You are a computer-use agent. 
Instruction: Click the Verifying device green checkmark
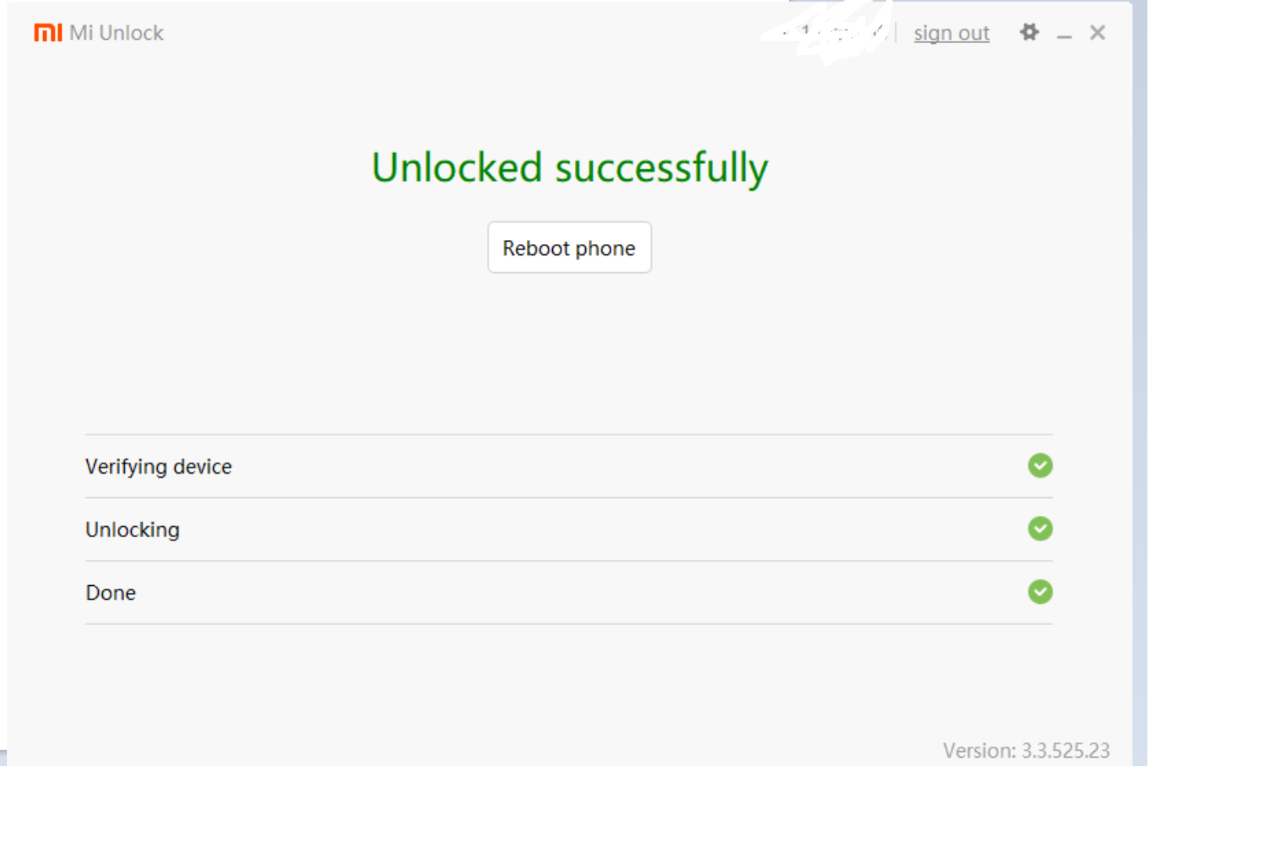pyautogui.click(x=1040, y=466)
